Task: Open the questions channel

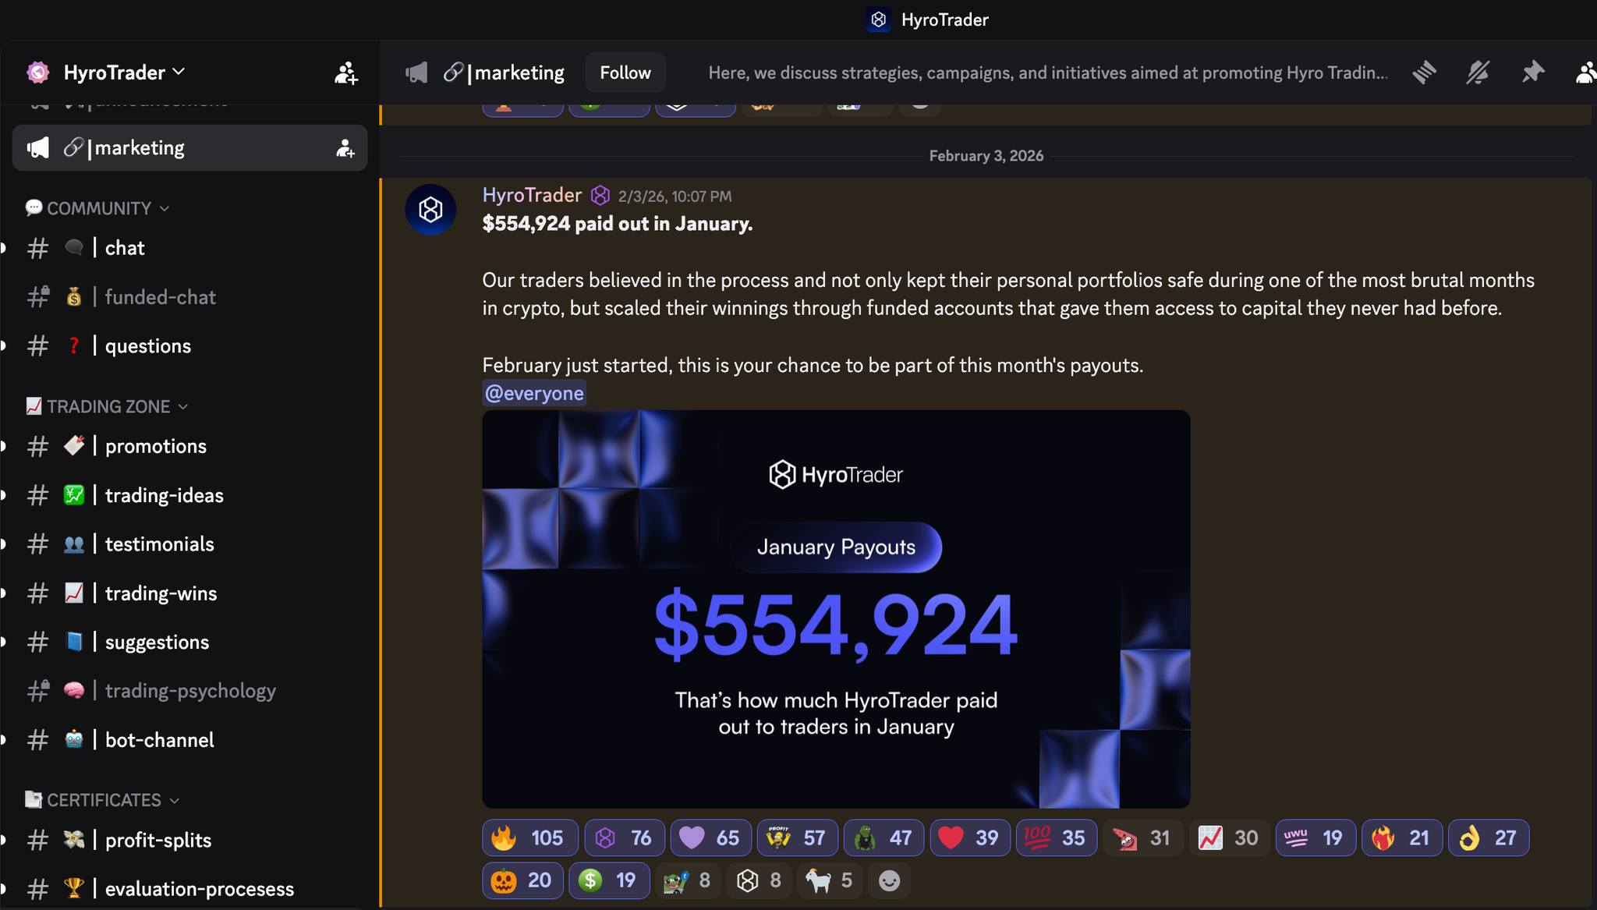Action: pos(189,346)
